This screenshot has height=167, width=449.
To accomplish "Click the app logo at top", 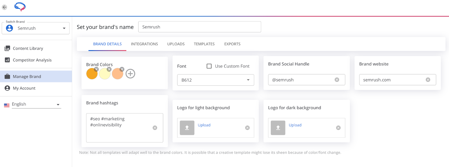I will (20, 7).
